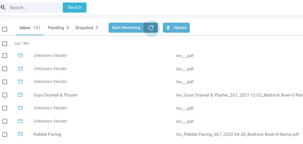Click envelope icon of second Unknown Vendor row

[x=21, y=69]
